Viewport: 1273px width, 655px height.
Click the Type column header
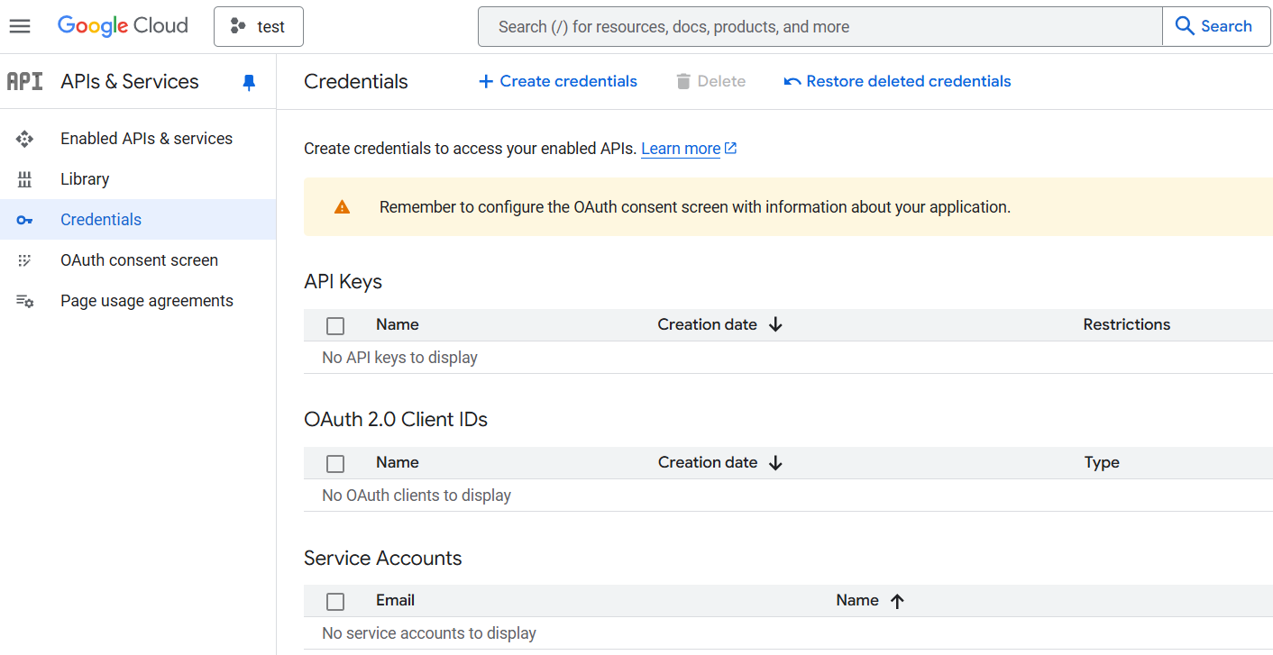point(1102,462)
